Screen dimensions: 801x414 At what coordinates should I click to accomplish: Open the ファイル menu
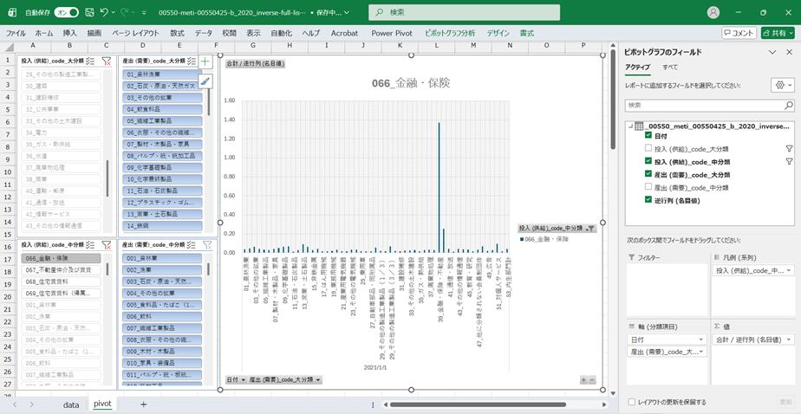[16, 33]
